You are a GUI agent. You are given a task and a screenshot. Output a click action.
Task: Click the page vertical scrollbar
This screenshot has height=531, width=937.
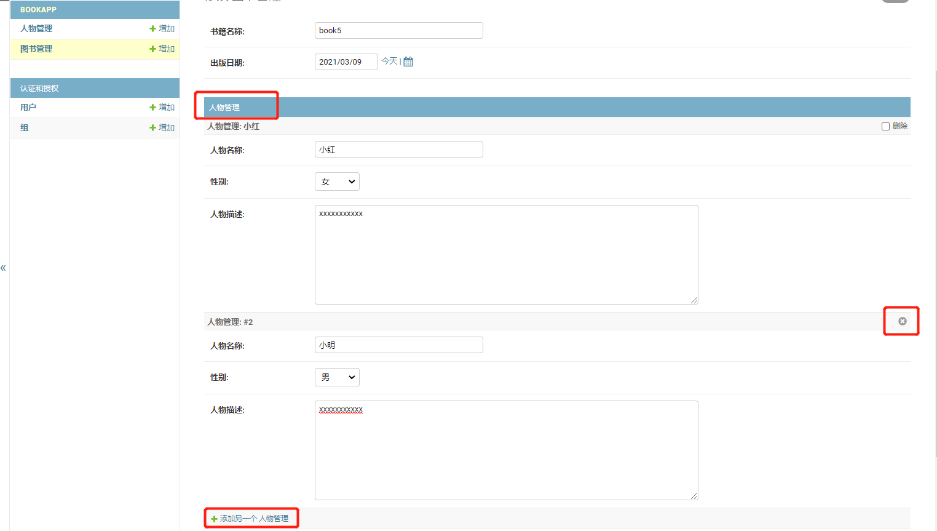pyautogui.click(x=935, y=265)
